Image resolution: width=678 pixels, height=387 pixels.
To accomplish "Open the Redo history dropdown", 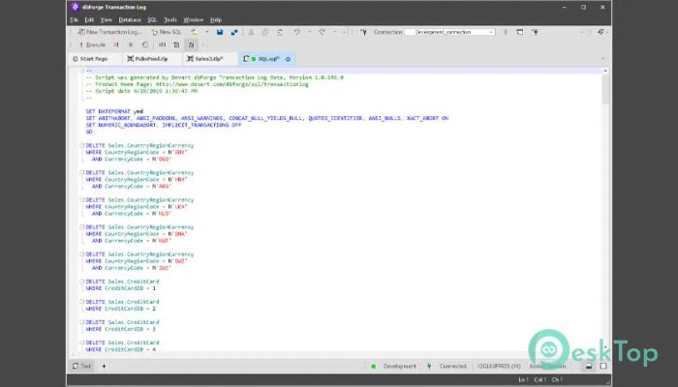I will 334,32.
